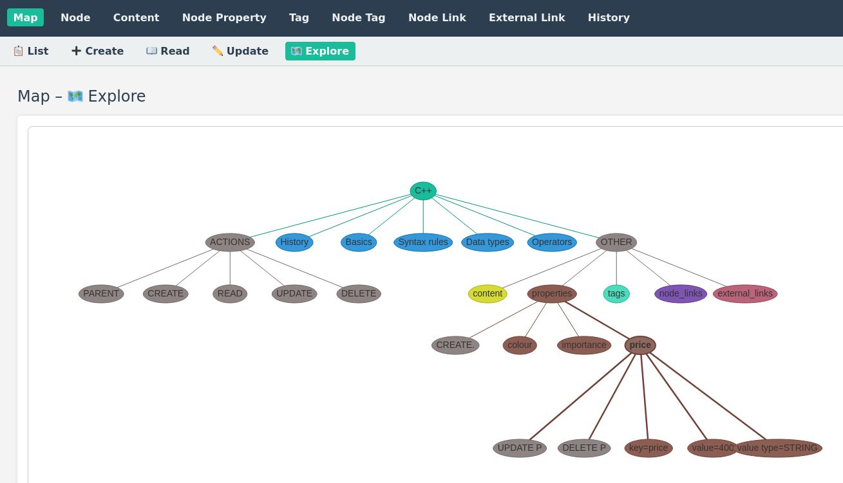Click the external_links node
843x483 pixels.
coord(745,294)
